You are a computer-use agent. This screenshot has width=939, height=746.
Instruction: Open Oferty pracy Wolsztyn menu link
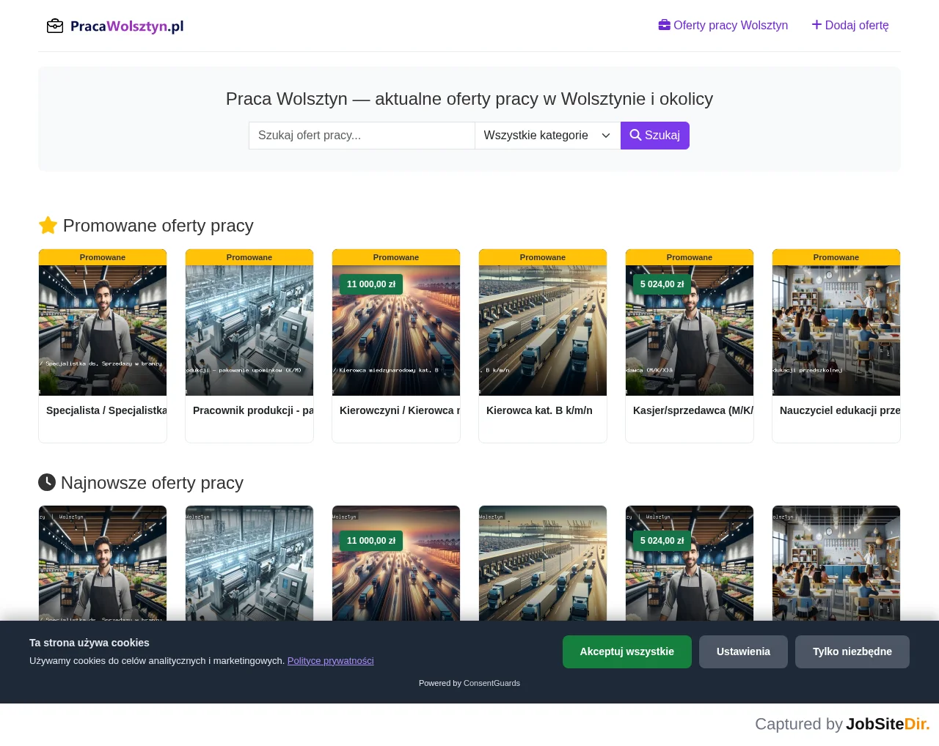[x=723, y=25]
